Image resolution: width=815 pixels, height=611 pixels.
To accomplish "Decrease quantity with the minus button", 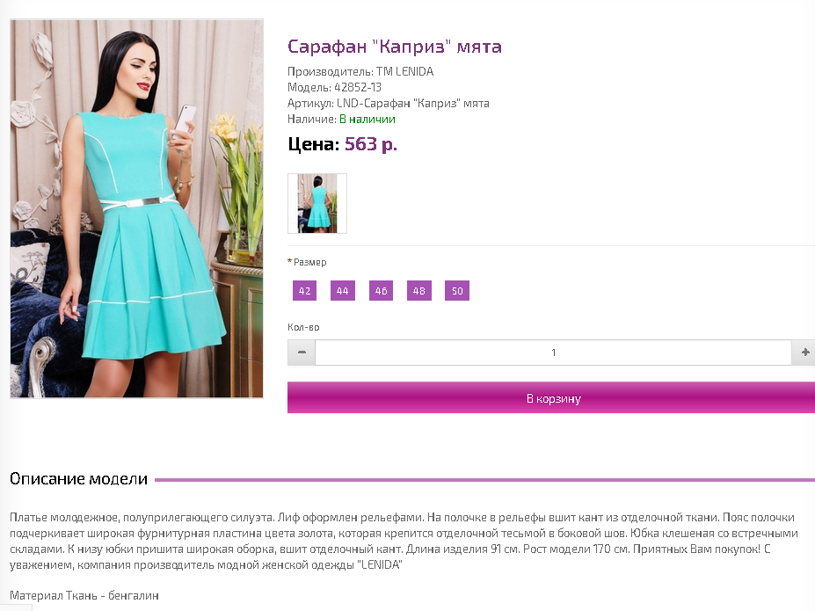I will point(302,353).
